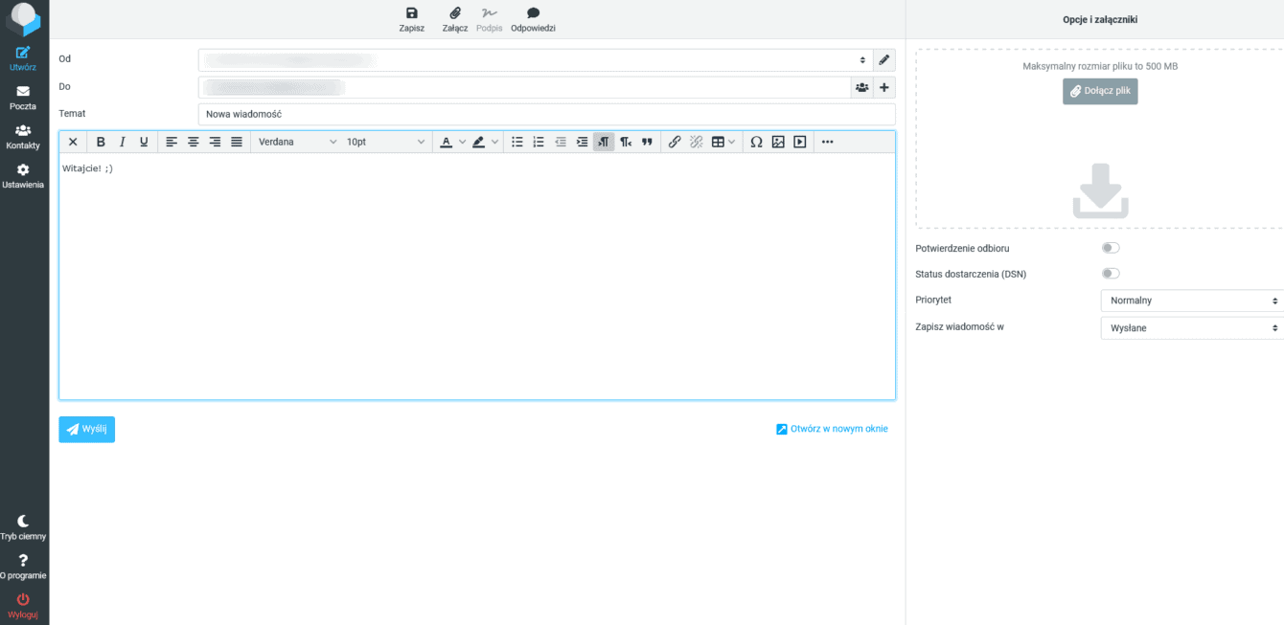Apply italic formatting to the message text
The width and height of the screenshot is (1284, 625).
122,141
